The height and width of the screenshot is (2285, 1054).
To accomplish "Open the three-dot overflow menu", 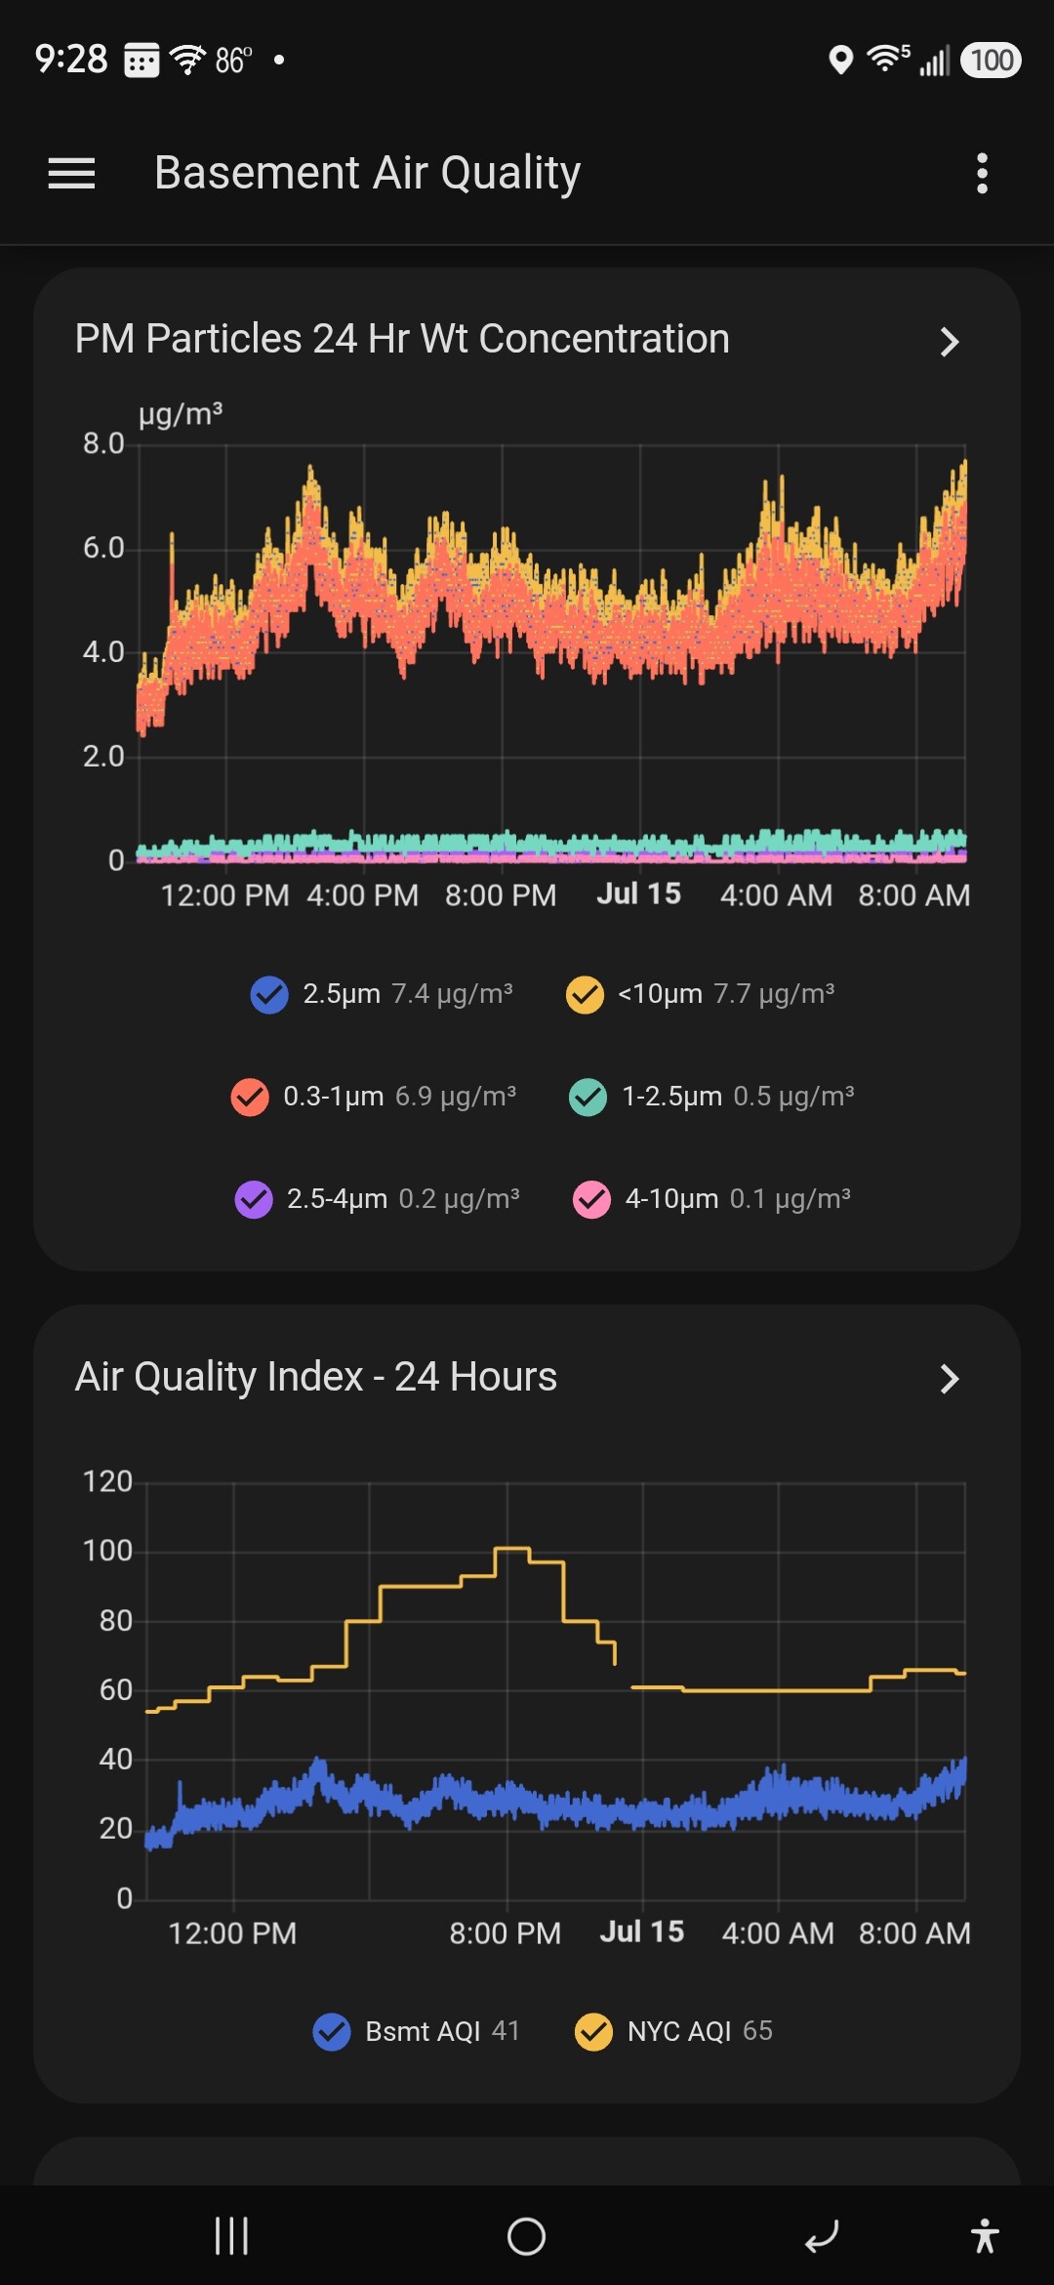I will click(x=982, y=174).
